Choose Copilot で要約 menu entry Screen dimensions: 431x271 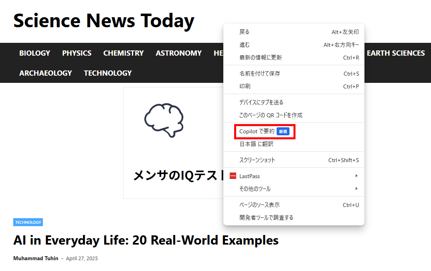294,131
